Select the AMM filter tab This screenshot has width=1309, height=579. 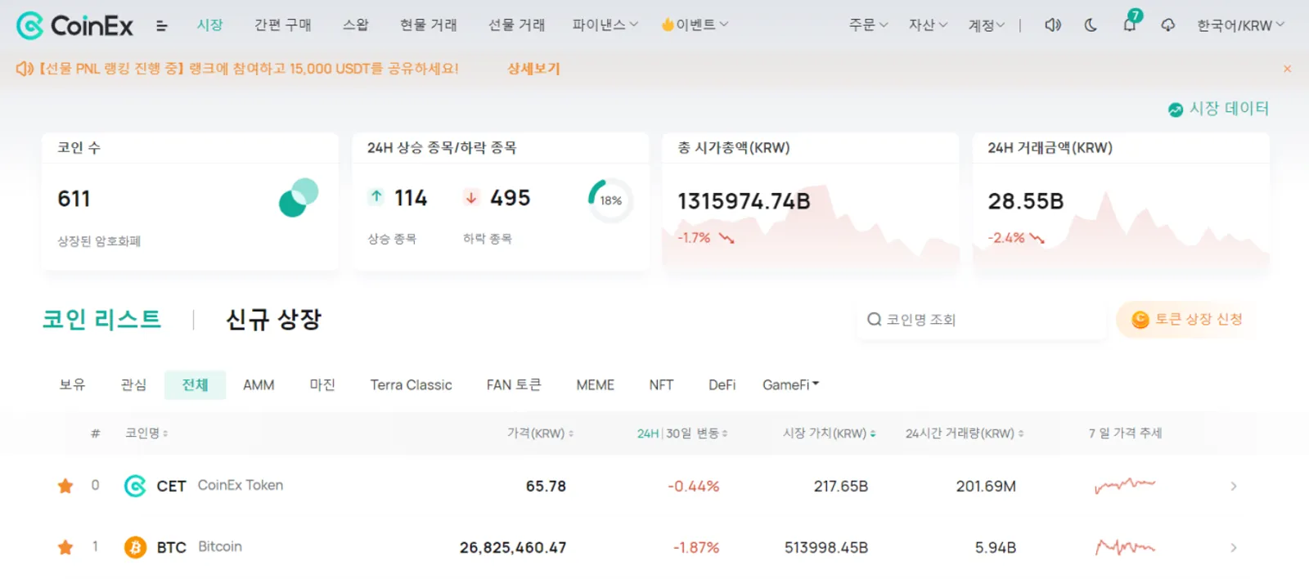(x=259, y=384)
